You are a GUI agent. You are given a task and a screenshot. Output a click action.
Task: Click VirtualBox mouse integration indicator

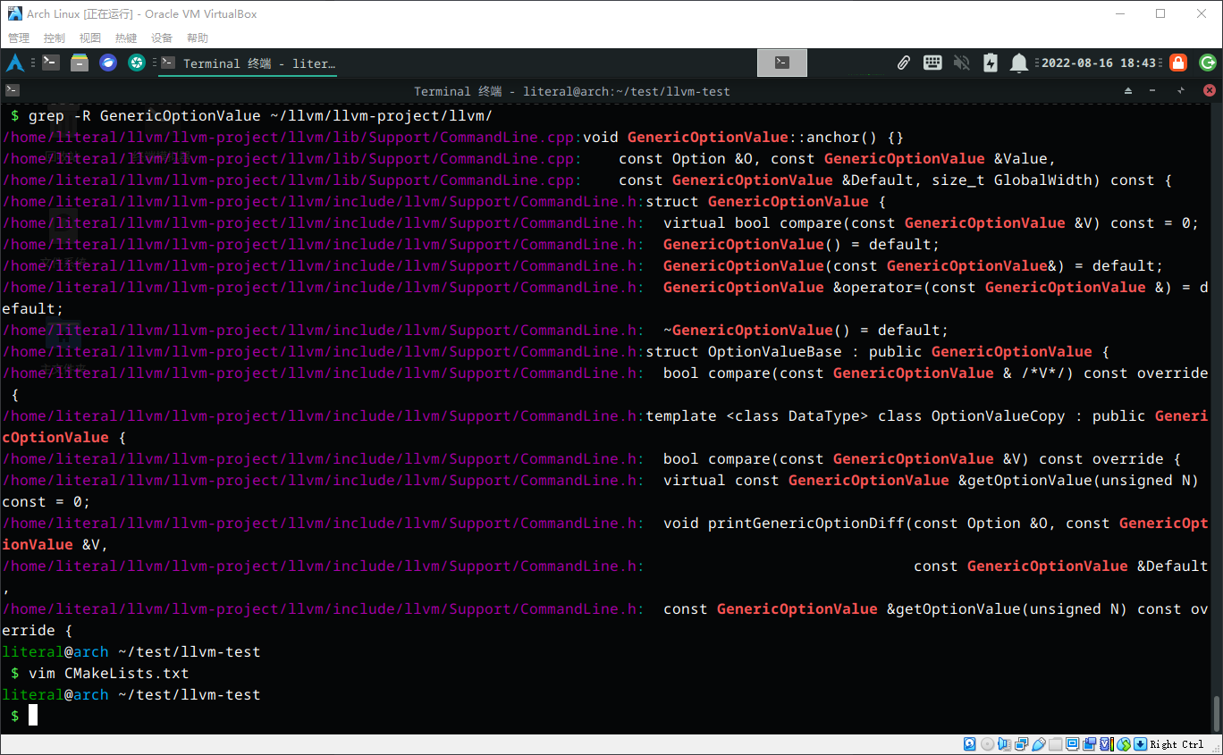pos(1123,744)
